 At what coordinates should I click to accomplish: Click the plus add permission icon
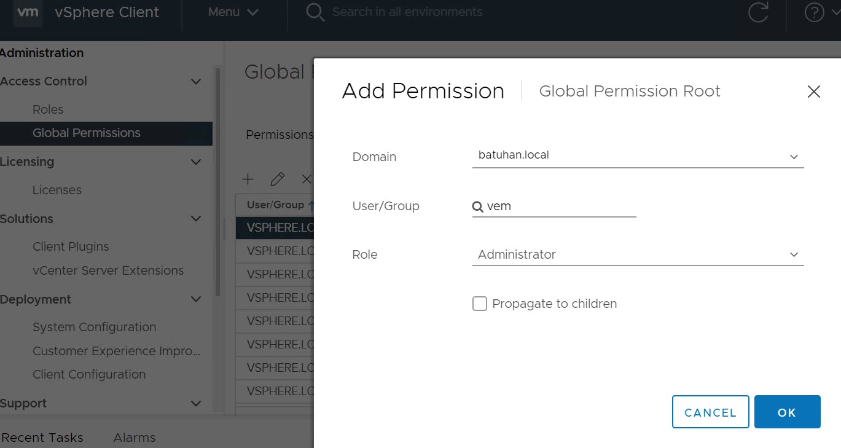248,179
